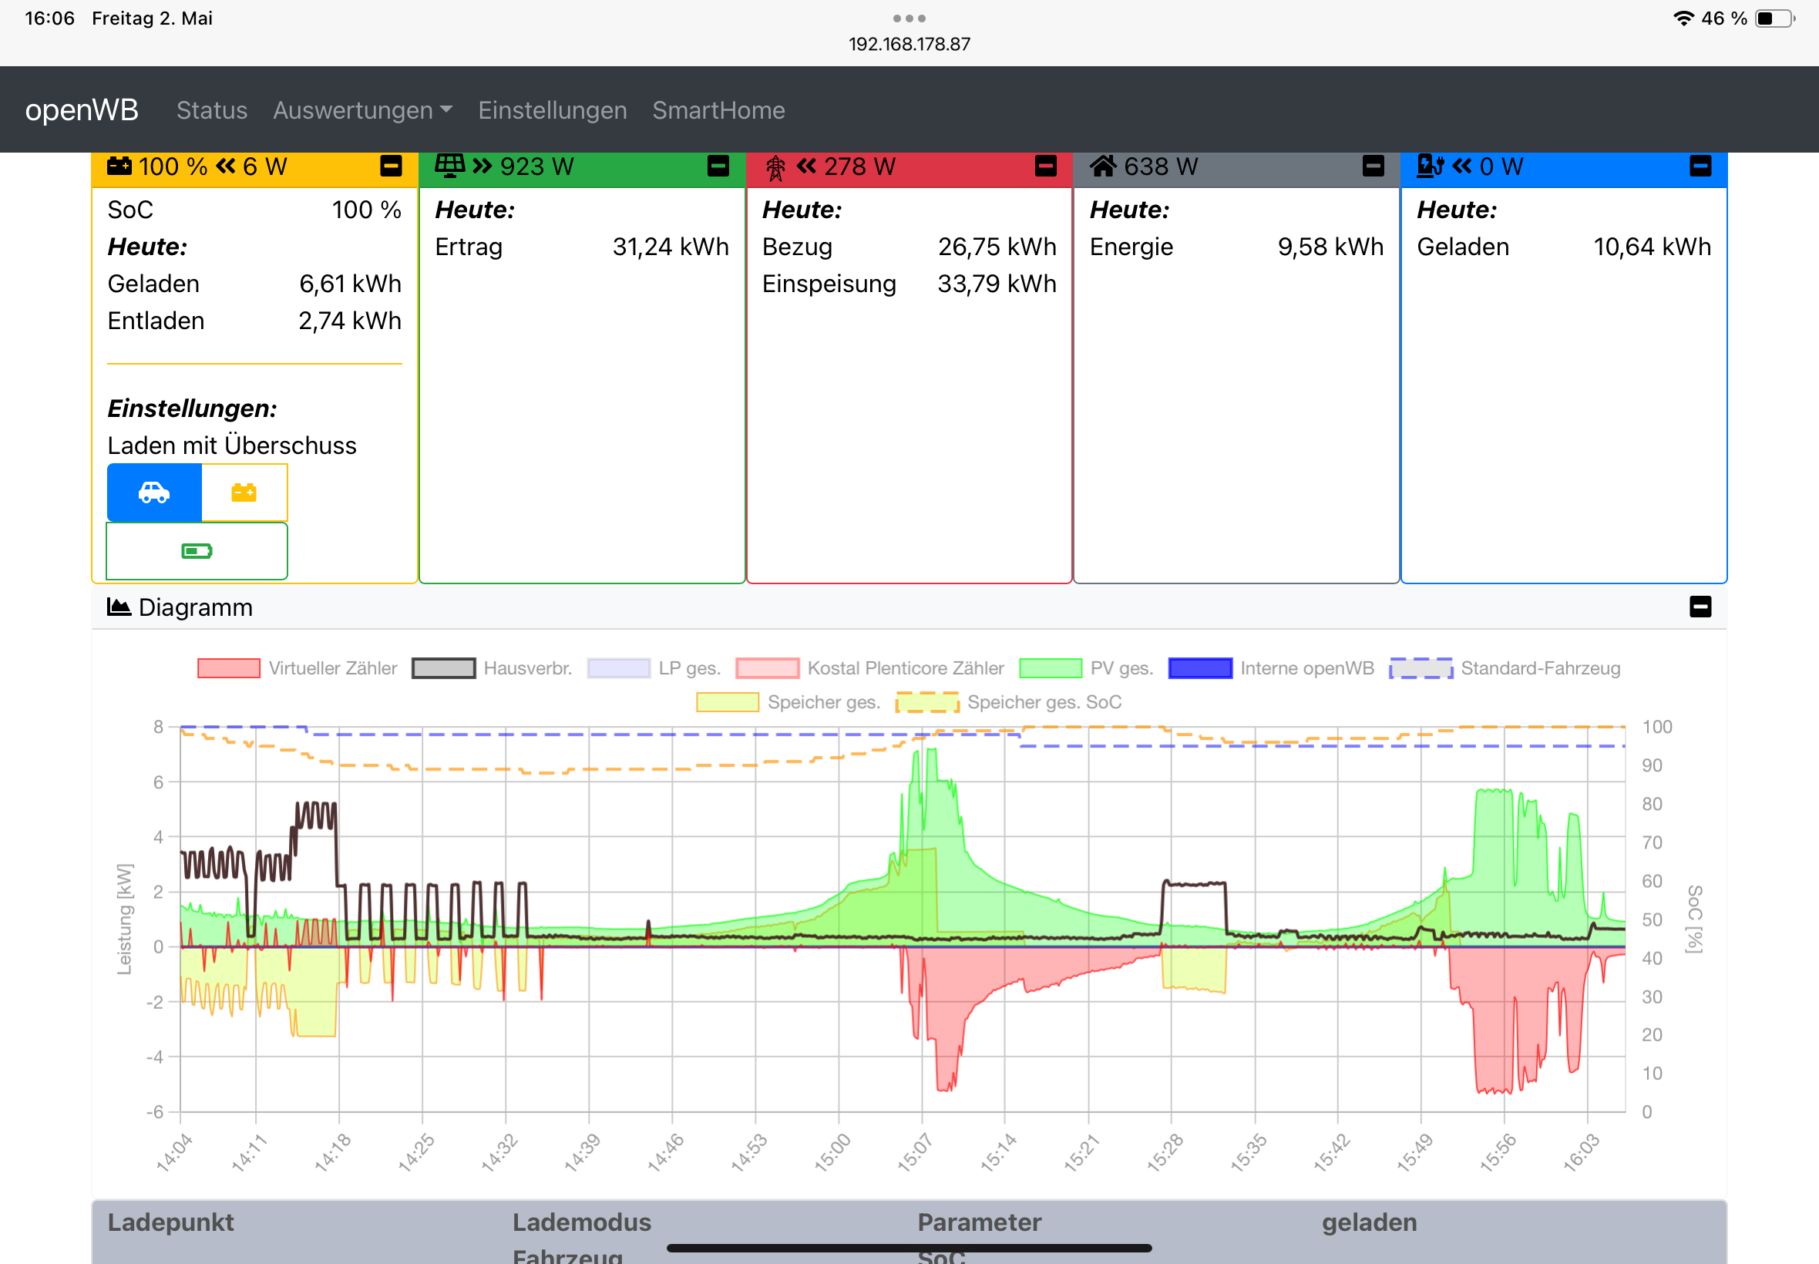Click the openWB brand link
1819x1264 pixels.
[82, 110]
